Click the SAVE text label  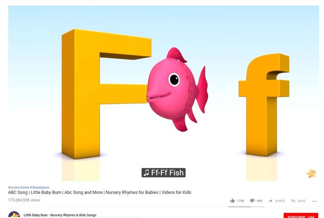pos(301,201)
